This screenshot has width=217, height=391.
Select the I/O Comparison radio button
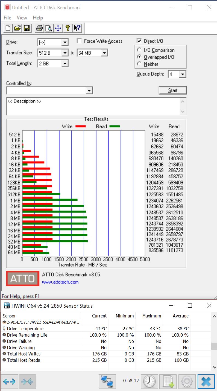click(139, 50)
